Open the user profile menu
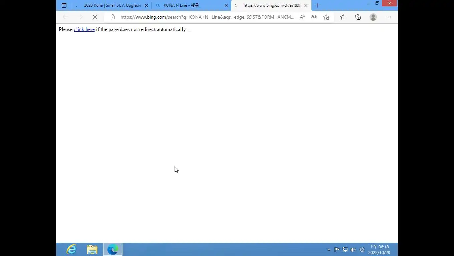Viewport: 454px width, 256px height. [373, 17]
